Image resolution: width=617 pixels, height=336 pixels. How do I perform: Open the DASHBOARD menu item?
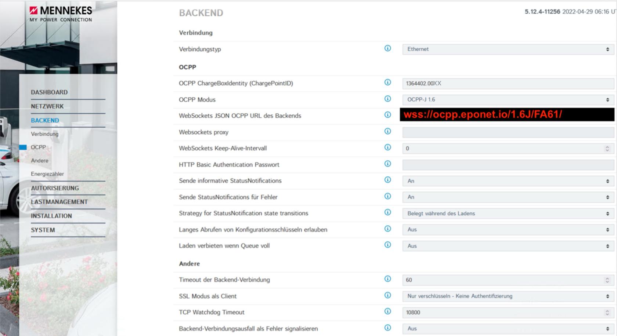click(49, 92)
